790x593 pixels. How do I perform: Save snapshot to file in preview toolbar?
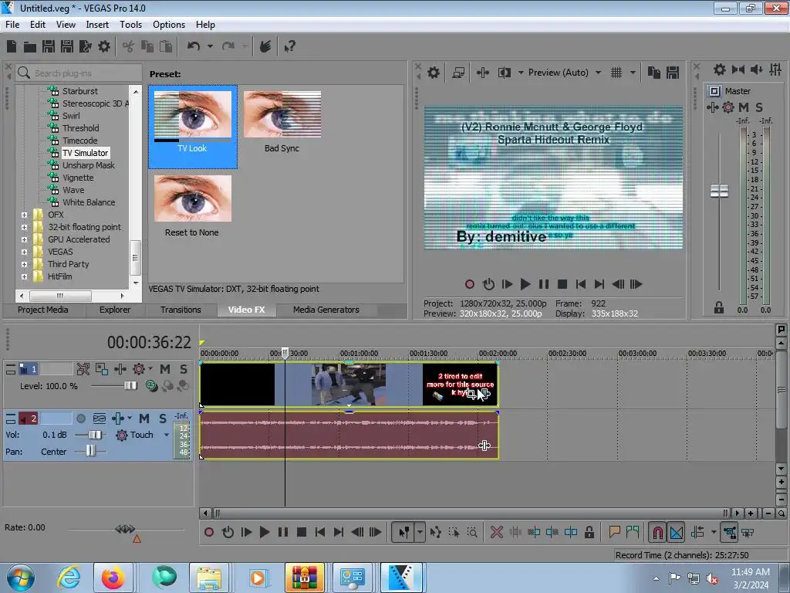tap(673, 73)
